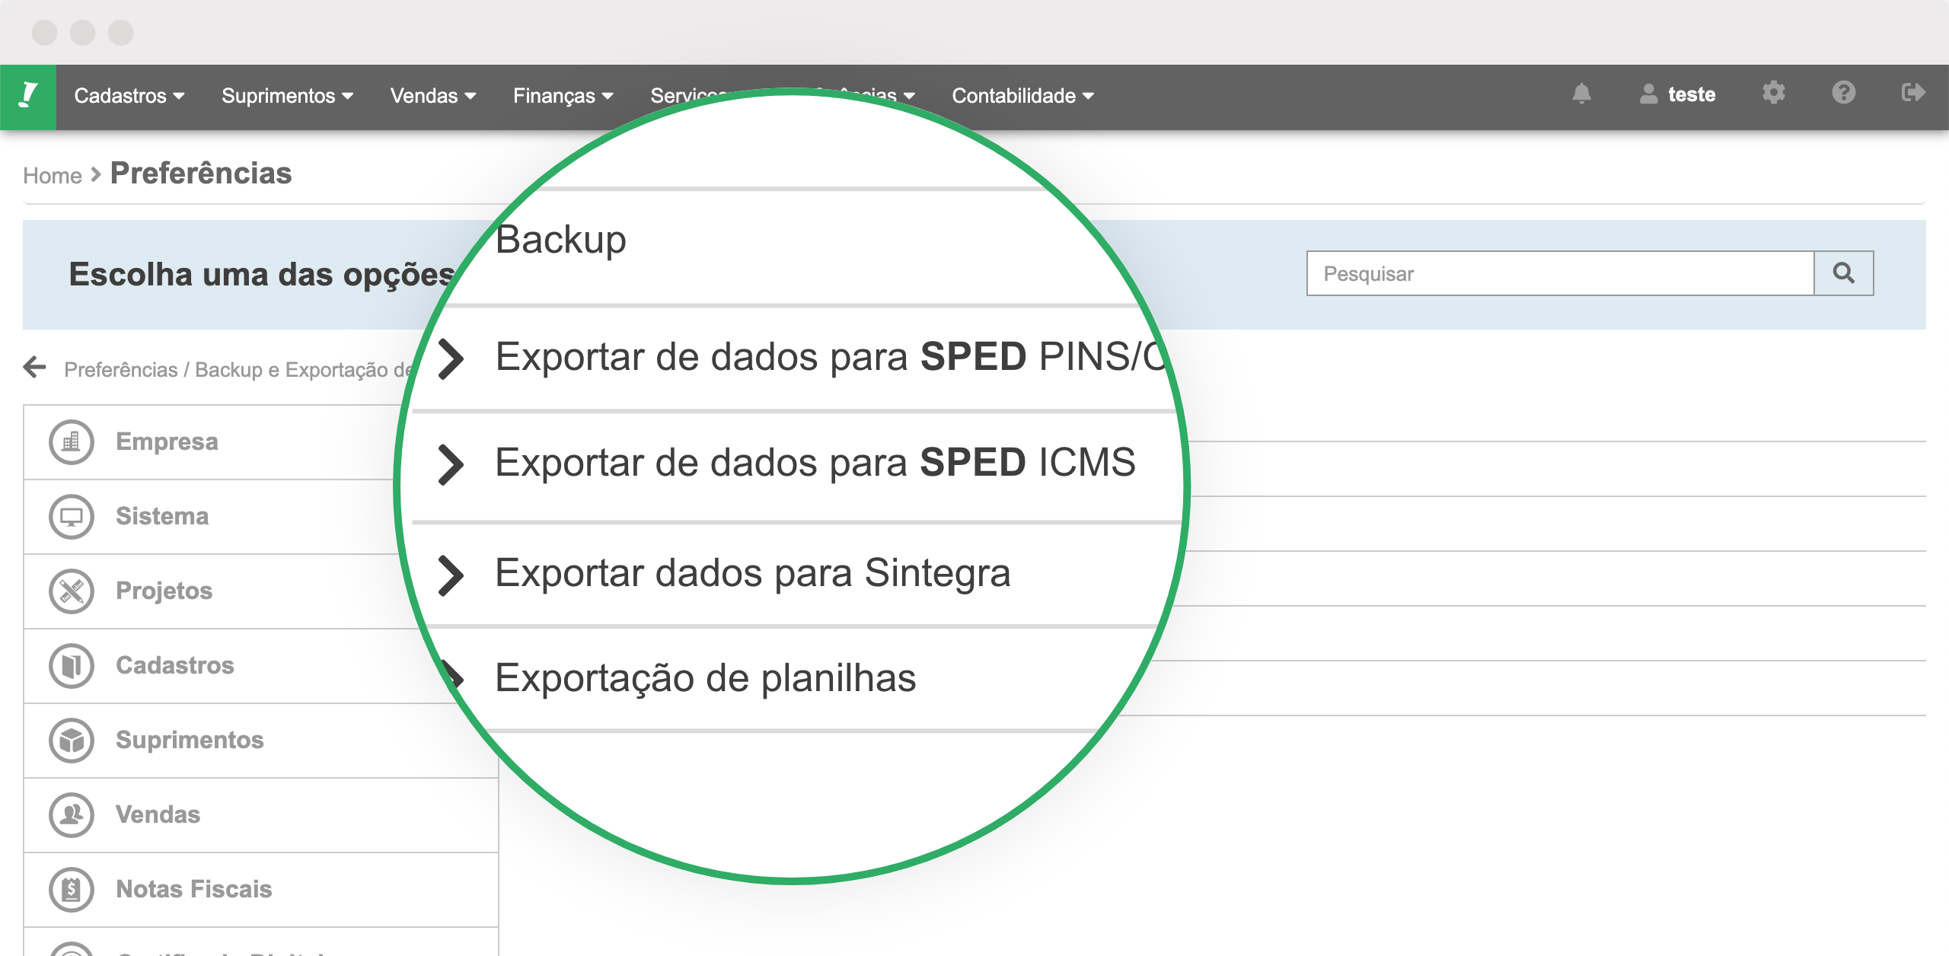Select the Sistema monitor icon

[x=72, y=515]
